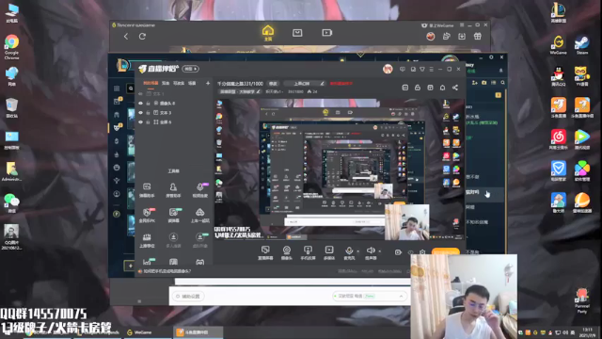Add phone screen casting from the bottom toolbar

(308, 253)
